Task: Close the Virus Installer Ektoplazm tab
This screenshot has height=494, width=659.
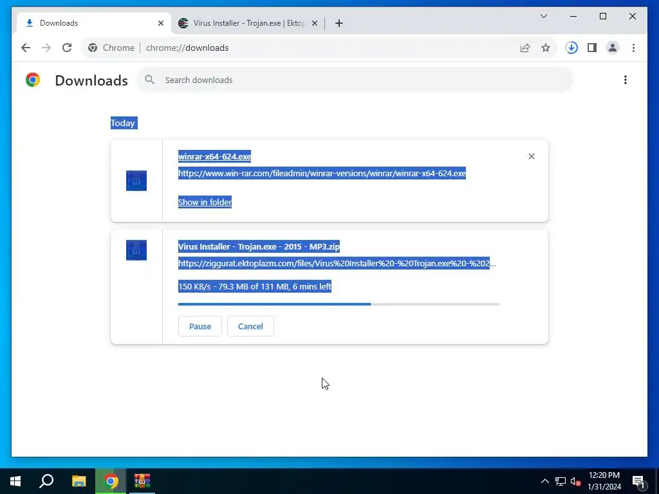Action: click(314, 23)
